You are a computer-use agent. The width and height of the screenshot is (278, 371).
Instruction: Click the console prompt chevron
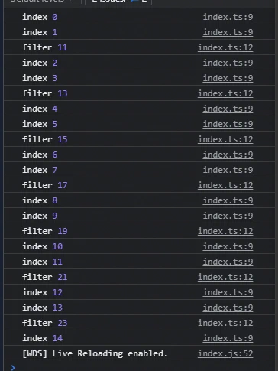13,367
